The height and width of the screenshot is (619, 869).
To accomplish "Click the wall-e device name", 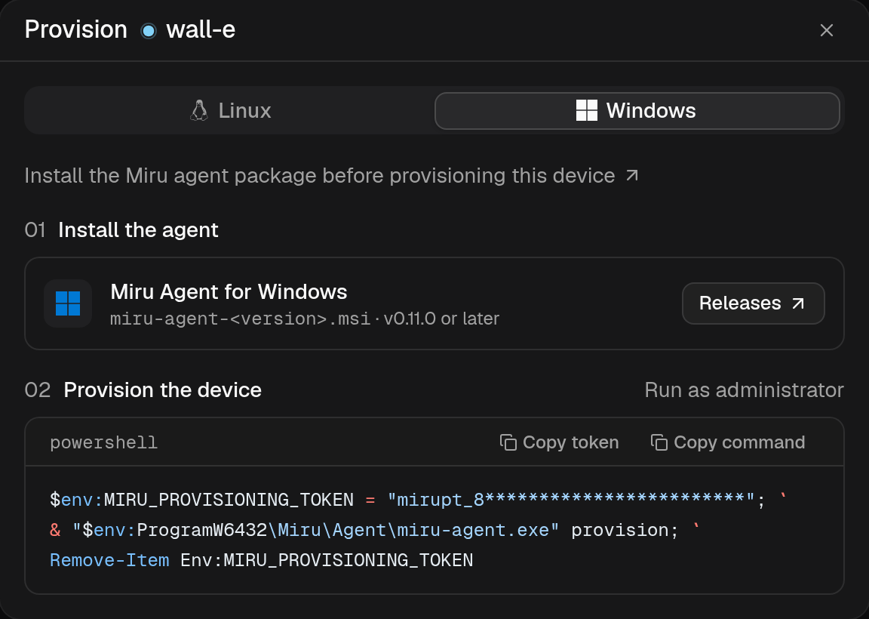I will point(201,29).
